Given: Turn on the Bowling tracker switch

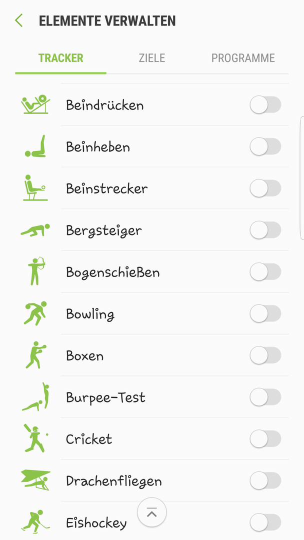Looking at the screenshot, I should (265, 313).
